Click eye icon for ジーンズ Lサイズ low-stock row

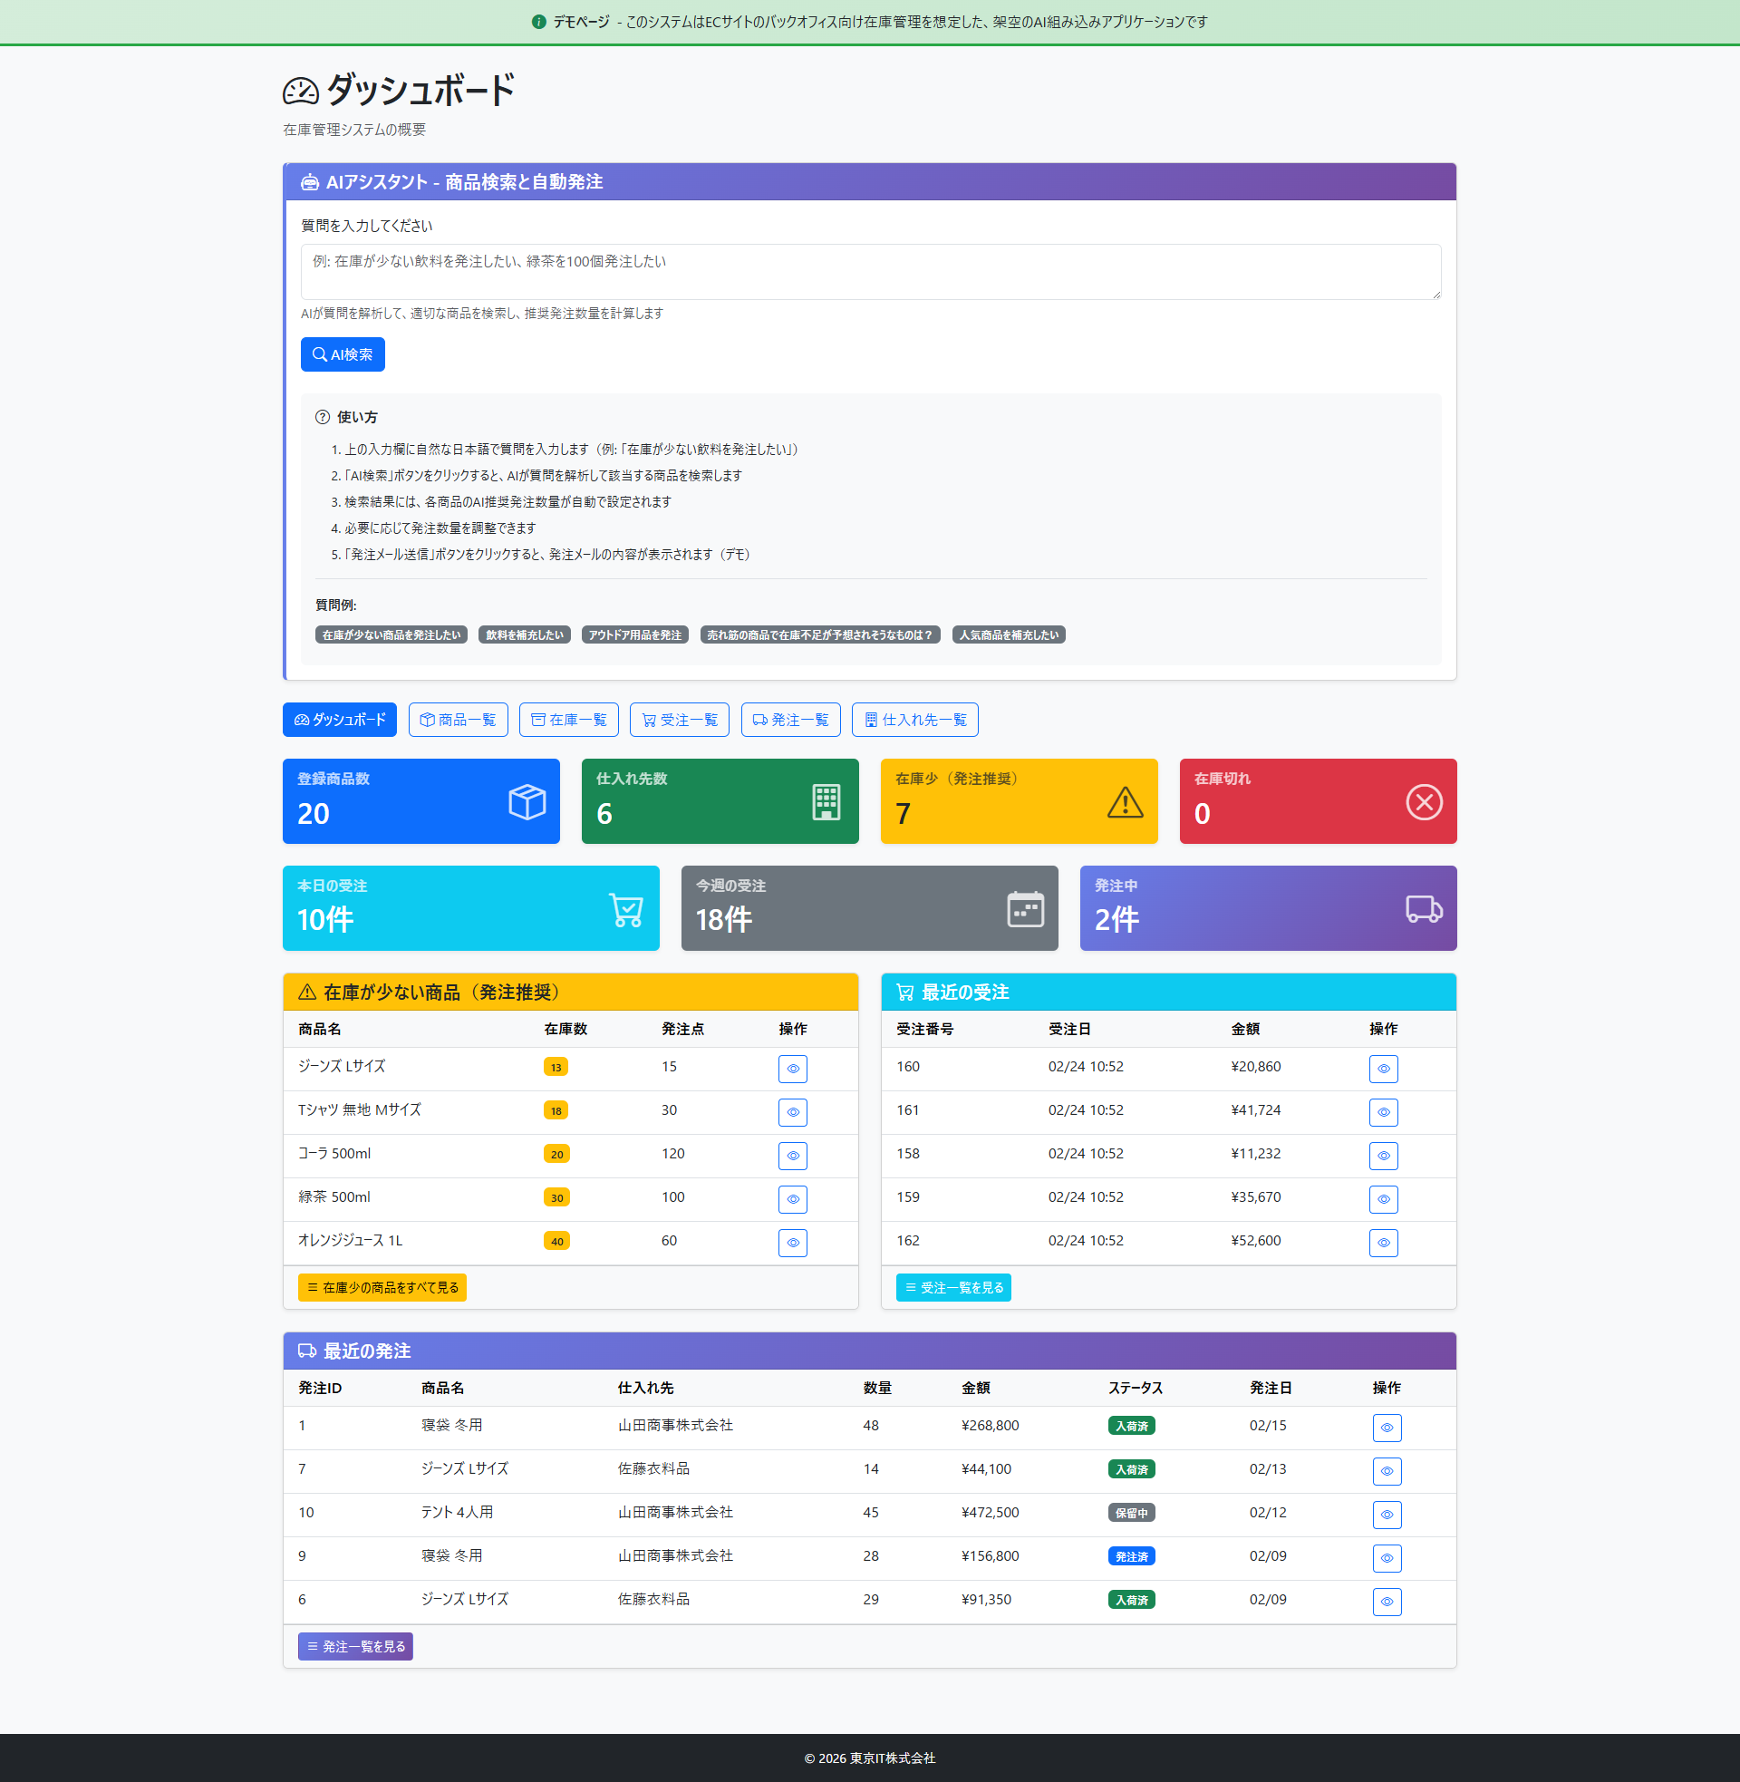[x=792, y=1069]
